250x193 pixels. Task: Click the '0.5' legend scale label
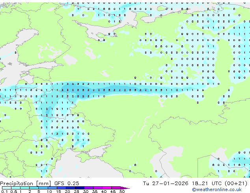pos(14,191)
